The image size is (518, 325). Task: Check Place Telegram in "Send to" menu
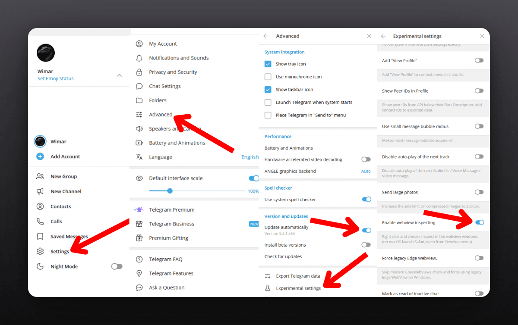[x=268, y=115]
